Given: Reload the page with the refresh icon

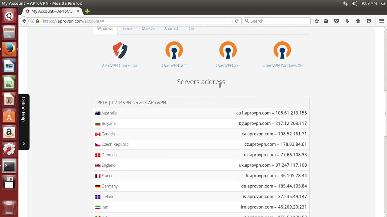Looking at the screenshot, I should [237, 21].
